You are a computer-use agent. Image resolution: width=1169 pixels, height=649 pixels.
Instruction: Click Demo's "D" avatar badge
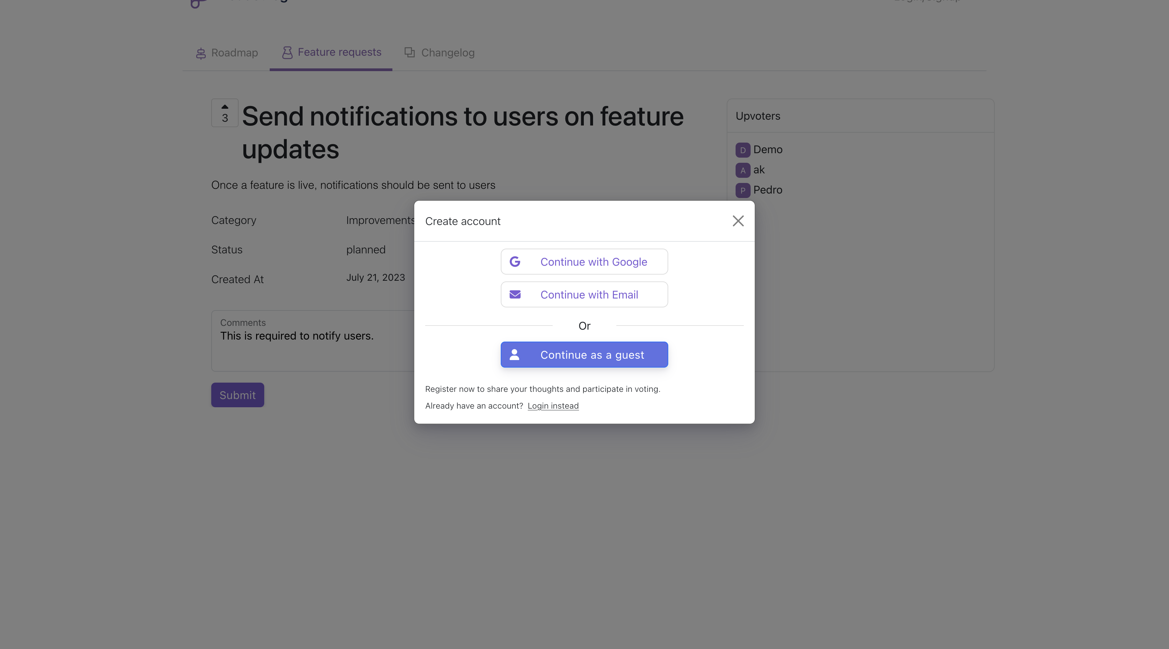tap(742, 150)
